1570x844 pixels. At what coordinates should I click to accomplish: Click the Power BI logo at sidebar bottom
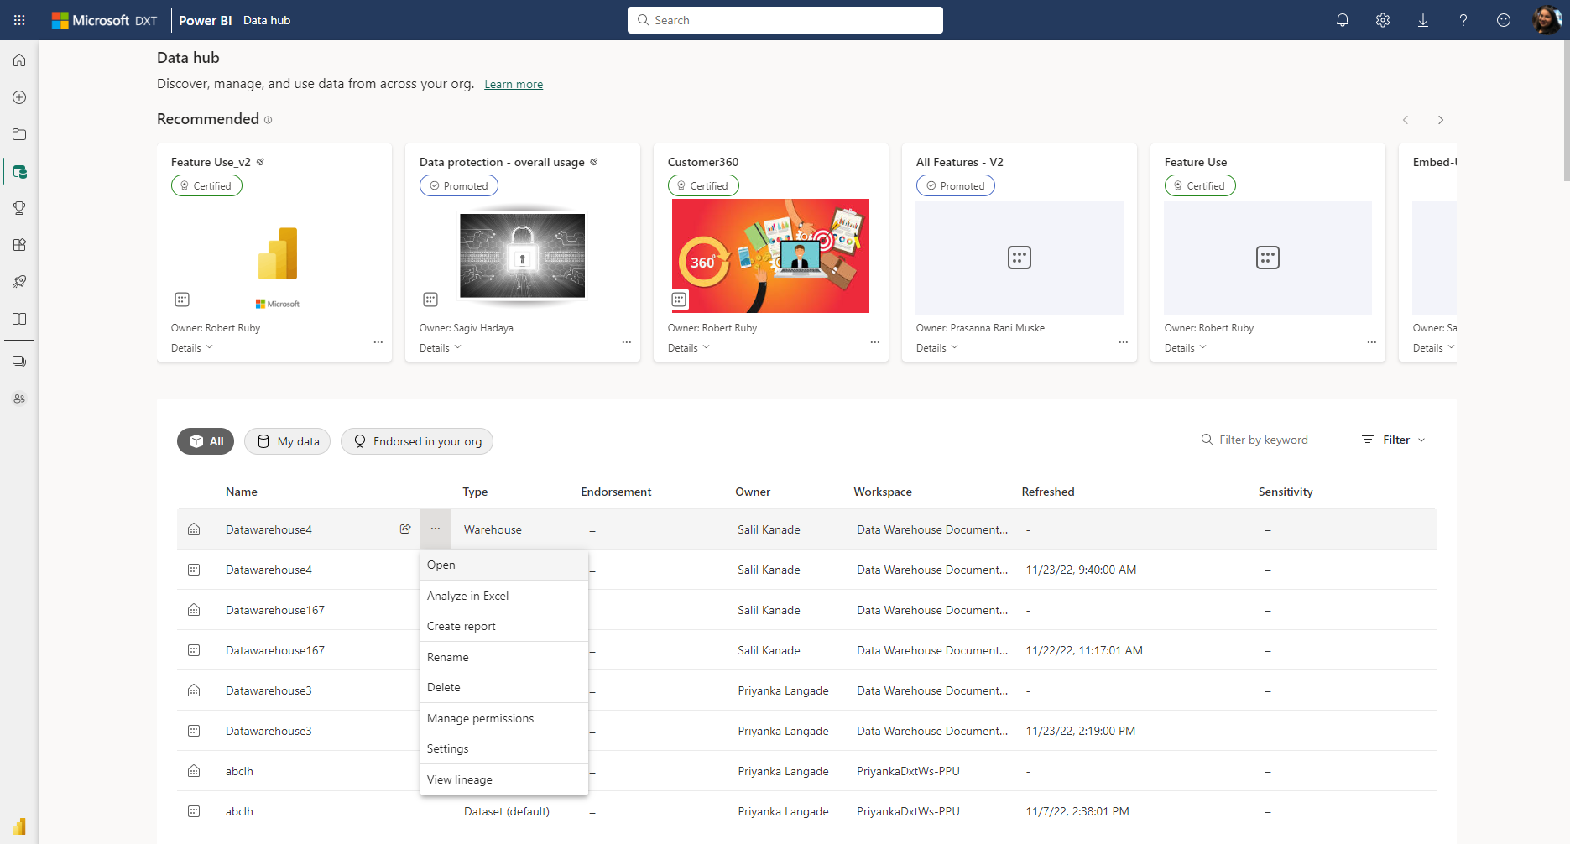(19, 826)
